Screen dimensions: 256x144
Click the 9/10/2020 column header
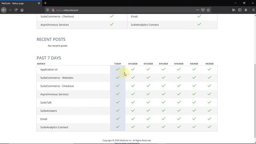pos(179,64)
